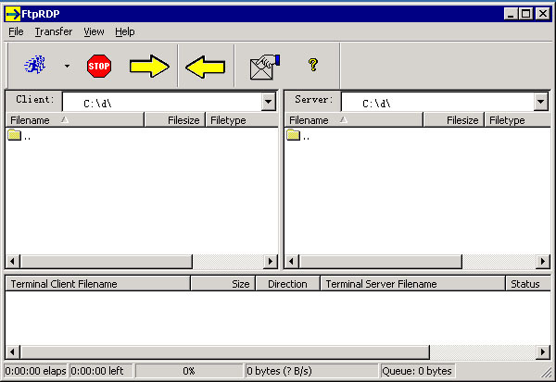Click the red STOP icon
The width and height of the screenshot is (556, 382).
[x=99, y=66]
